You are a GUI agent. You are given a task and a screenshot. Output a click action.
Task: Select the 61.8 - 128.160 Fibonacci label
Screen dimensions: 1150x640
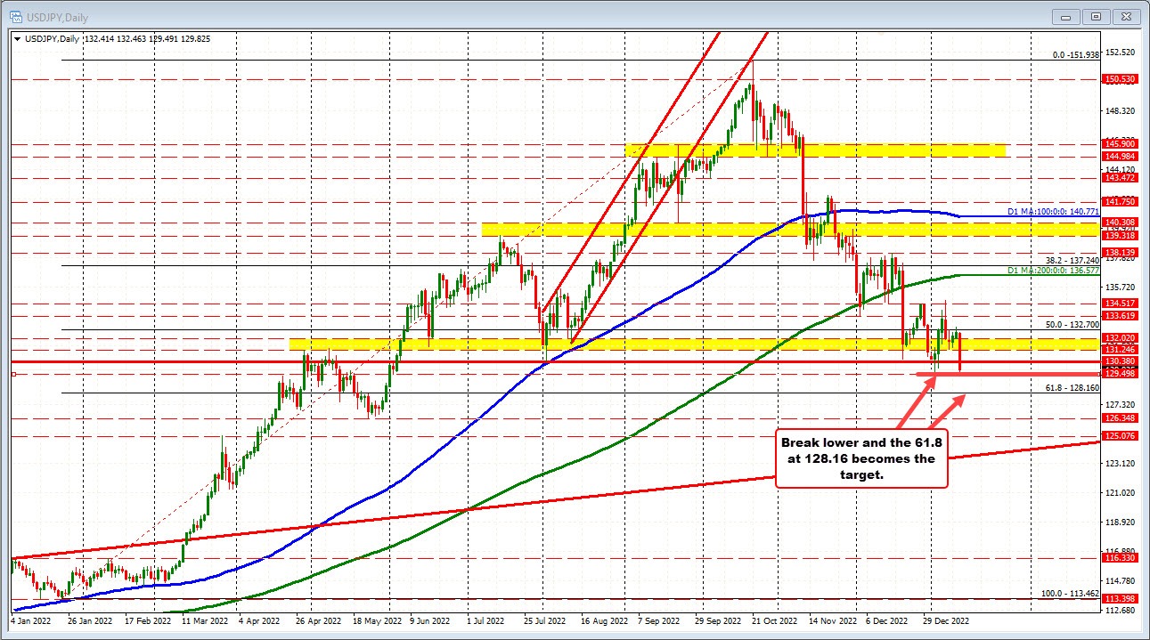coord(1072,388)
